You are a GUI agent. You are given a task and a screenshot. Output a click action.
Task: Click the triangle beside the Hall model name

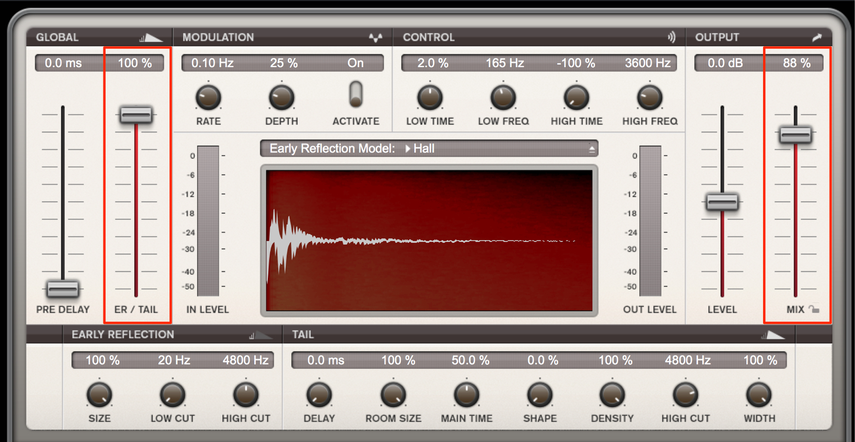408,148
